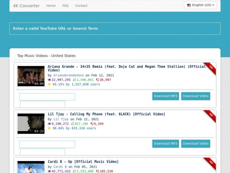Open the FAQ page
The height and width of the screenshot is (173, 230).
(x=66, y=6)
